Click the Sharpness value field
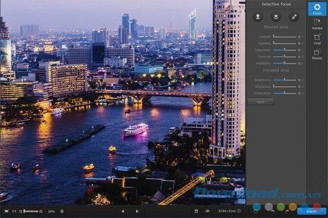The image size is (328, 218). pos(300,87)
